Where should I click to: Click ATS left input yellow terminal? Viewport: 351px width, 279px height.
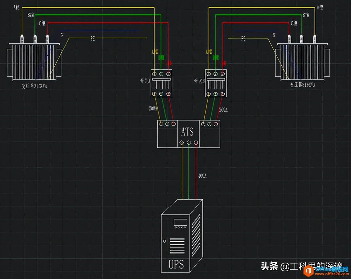point(161,124)
